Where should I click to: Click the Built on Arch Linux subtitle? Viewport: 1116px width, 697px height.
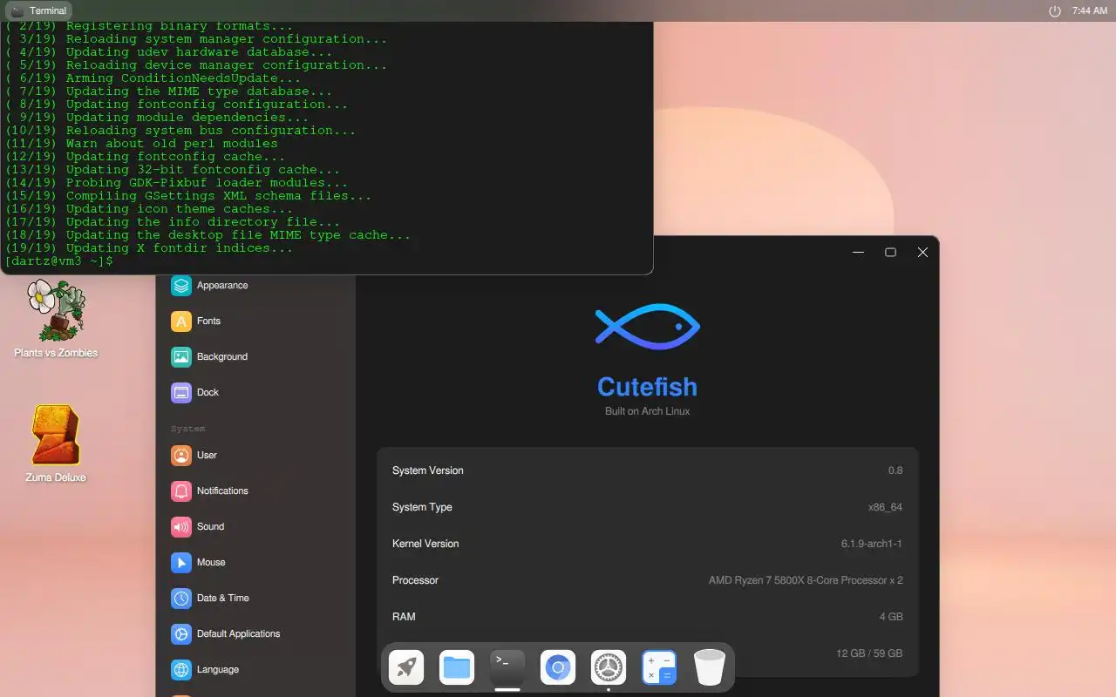tap(647, 411)
